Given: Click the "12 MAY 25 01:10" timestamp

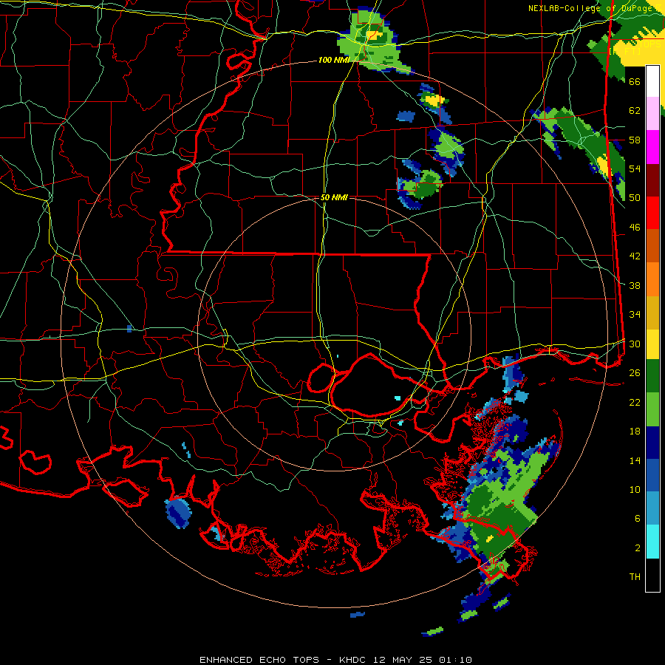Looking at the screenshot, I should click(423, 660).
